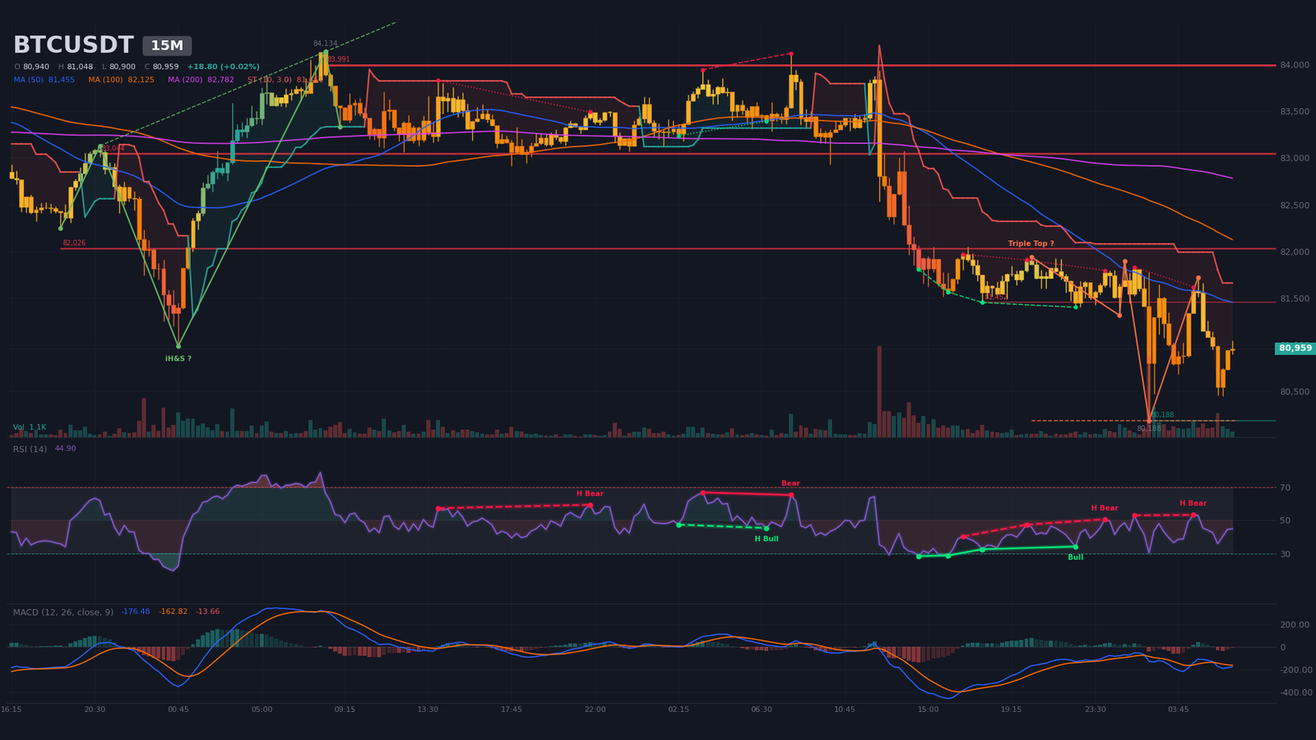The height and width of the screenshot is (740, 1316).
Task: Click the RSI value 44.90
Action: [x=65, y=449]
